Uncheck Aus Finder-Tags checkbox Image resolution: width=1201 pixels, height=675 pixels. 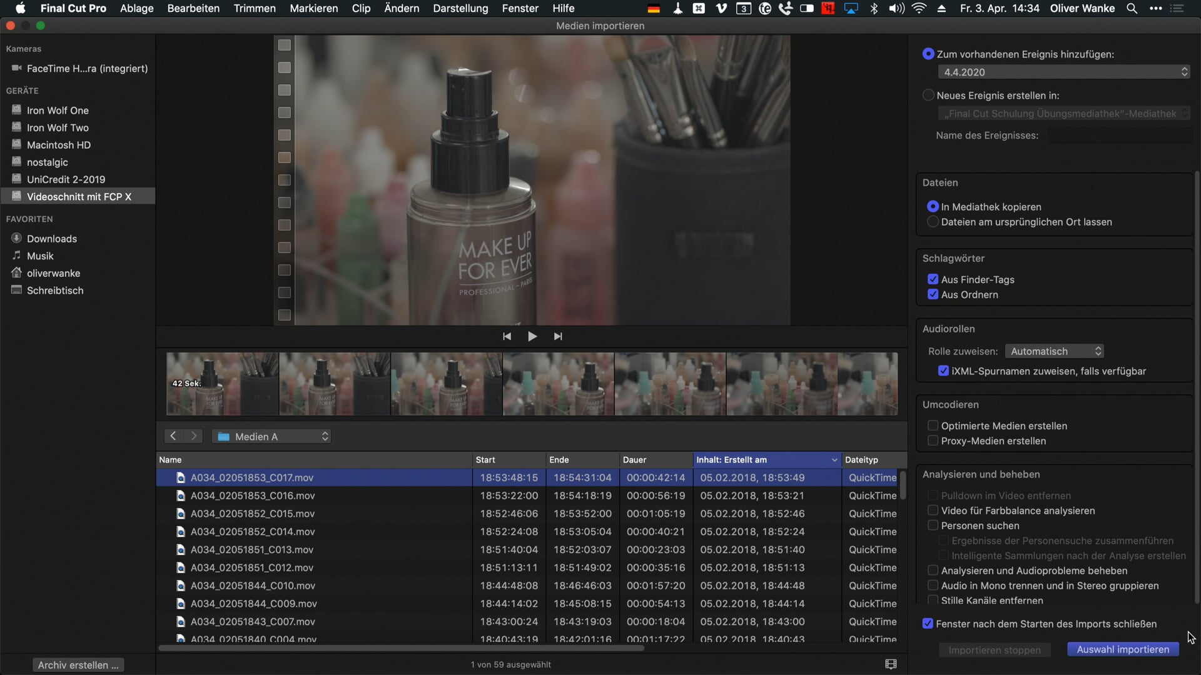[x=933, y=279]
